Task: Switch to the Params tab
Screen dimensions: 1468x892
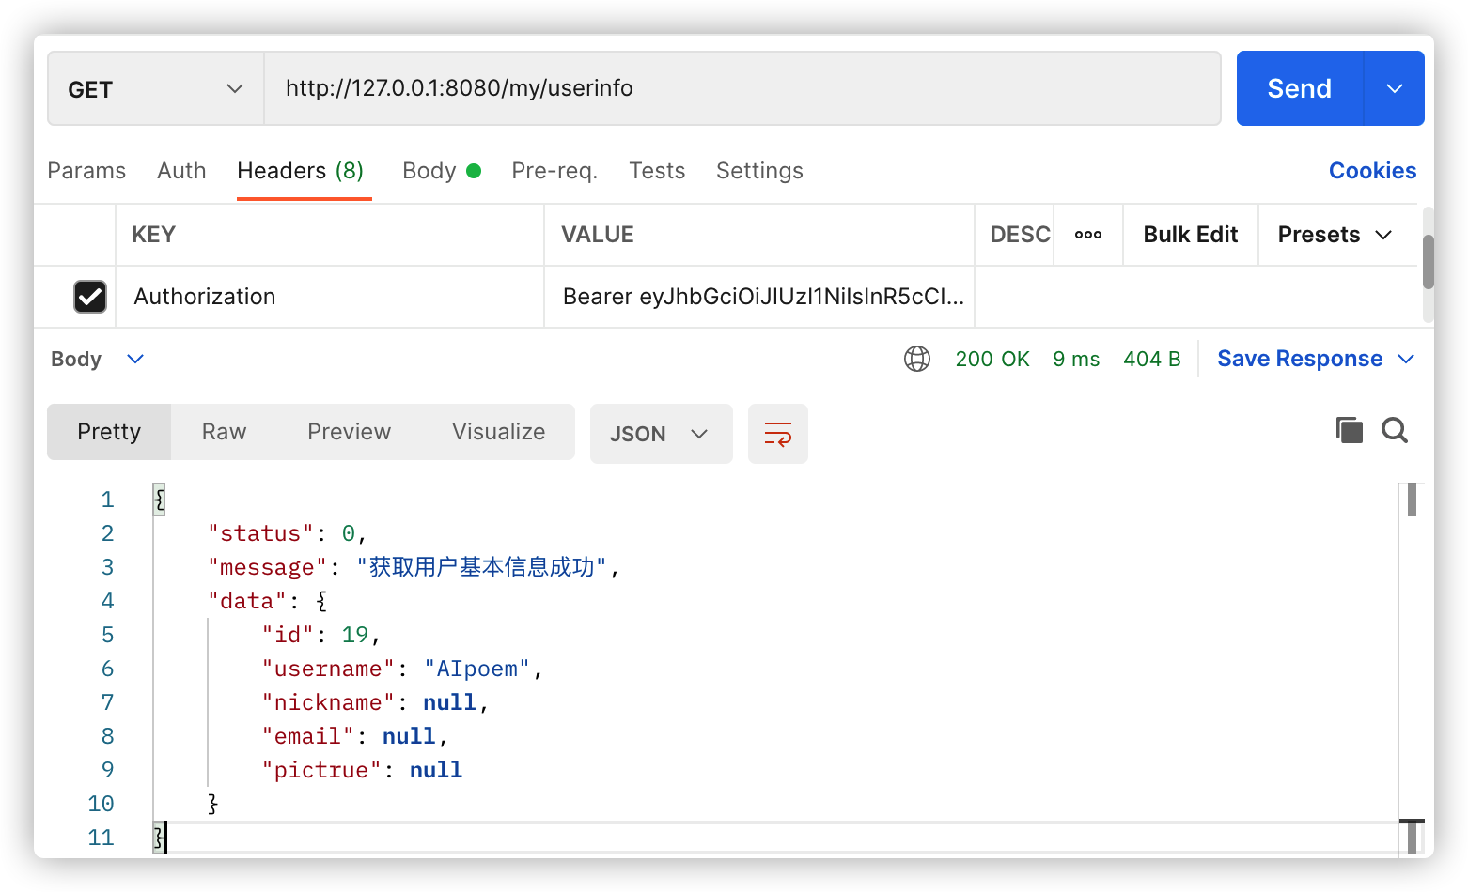Action: 86,171
